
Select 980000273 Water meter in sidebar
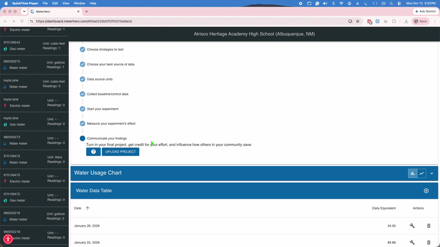click(x=34, y=141)
